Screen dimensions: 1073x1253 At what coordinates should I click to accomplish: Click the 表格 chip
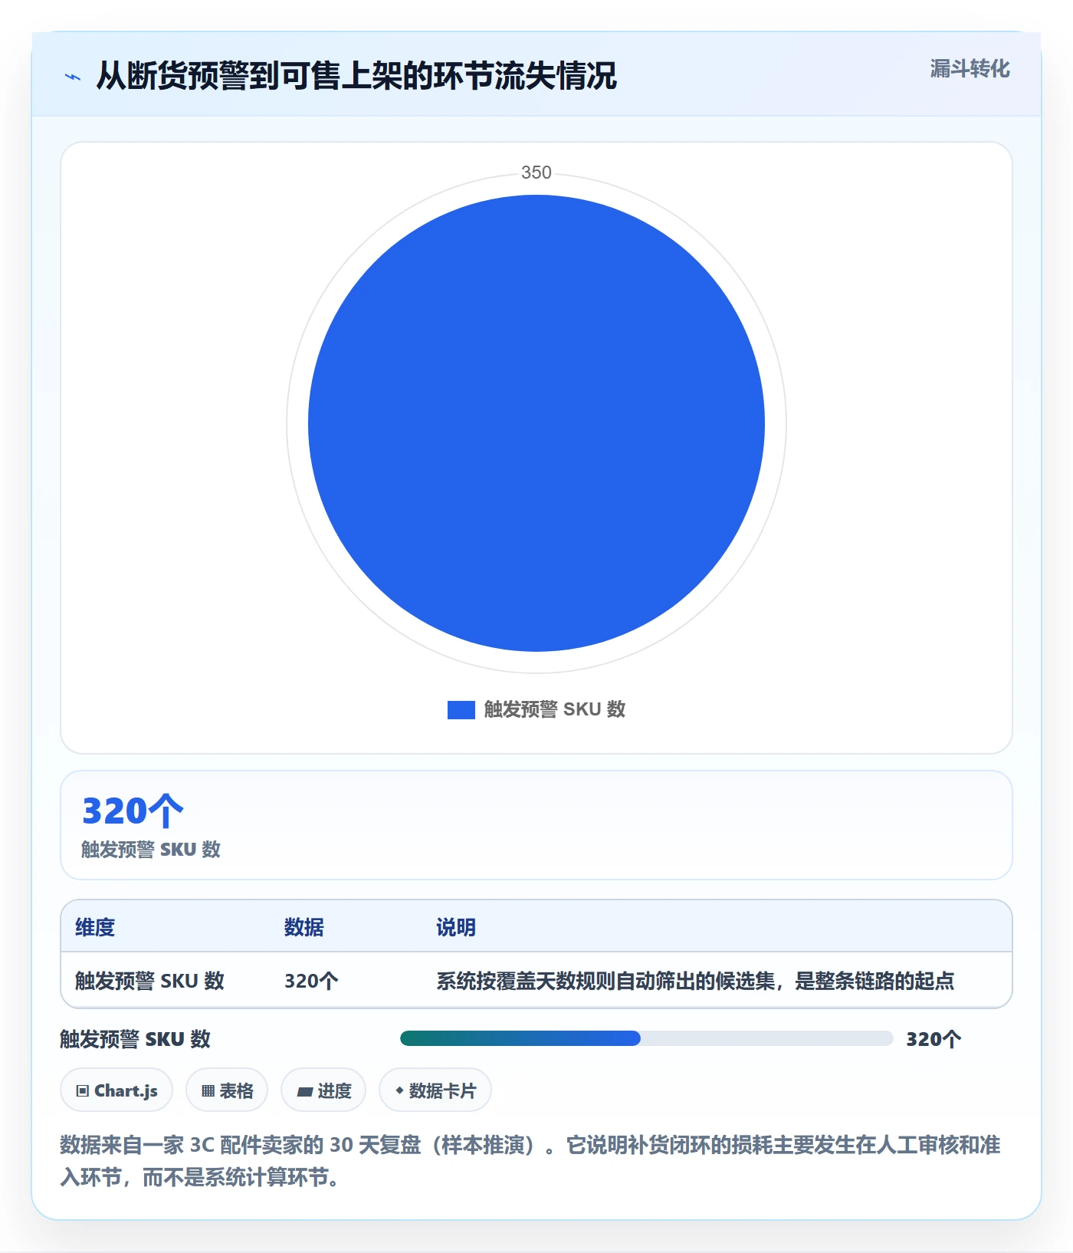click(227, 1090)
